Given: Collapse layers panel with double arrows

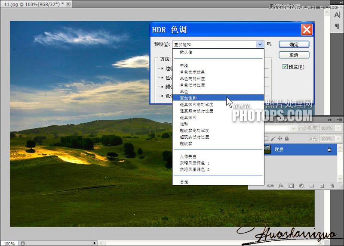Looking at the screenshot, I should coord(330,120).
